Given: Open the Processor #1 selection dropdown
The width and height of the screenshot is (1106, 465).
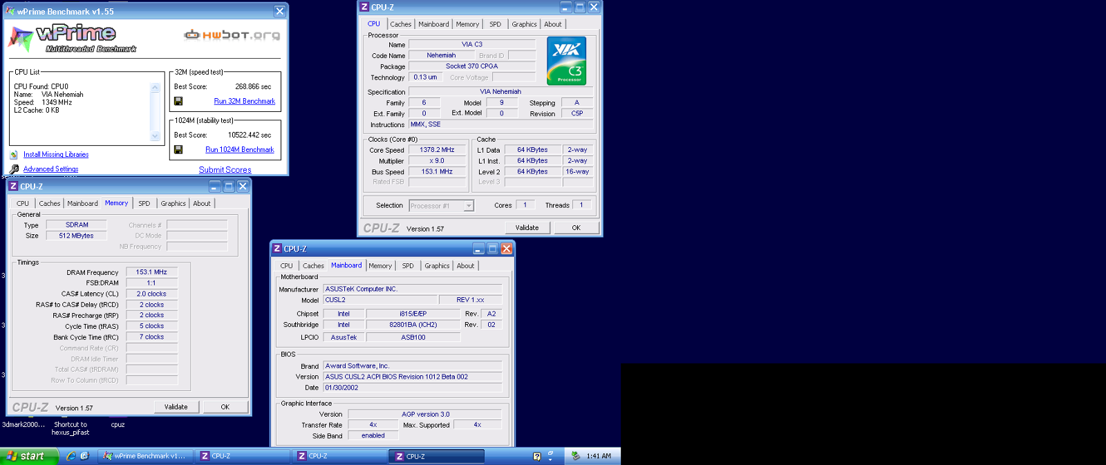Looking at the screenshot, I should (x=469, y=206).
